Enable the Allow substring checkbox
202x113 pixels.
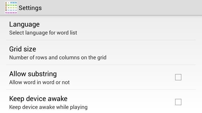pos(178,77)
